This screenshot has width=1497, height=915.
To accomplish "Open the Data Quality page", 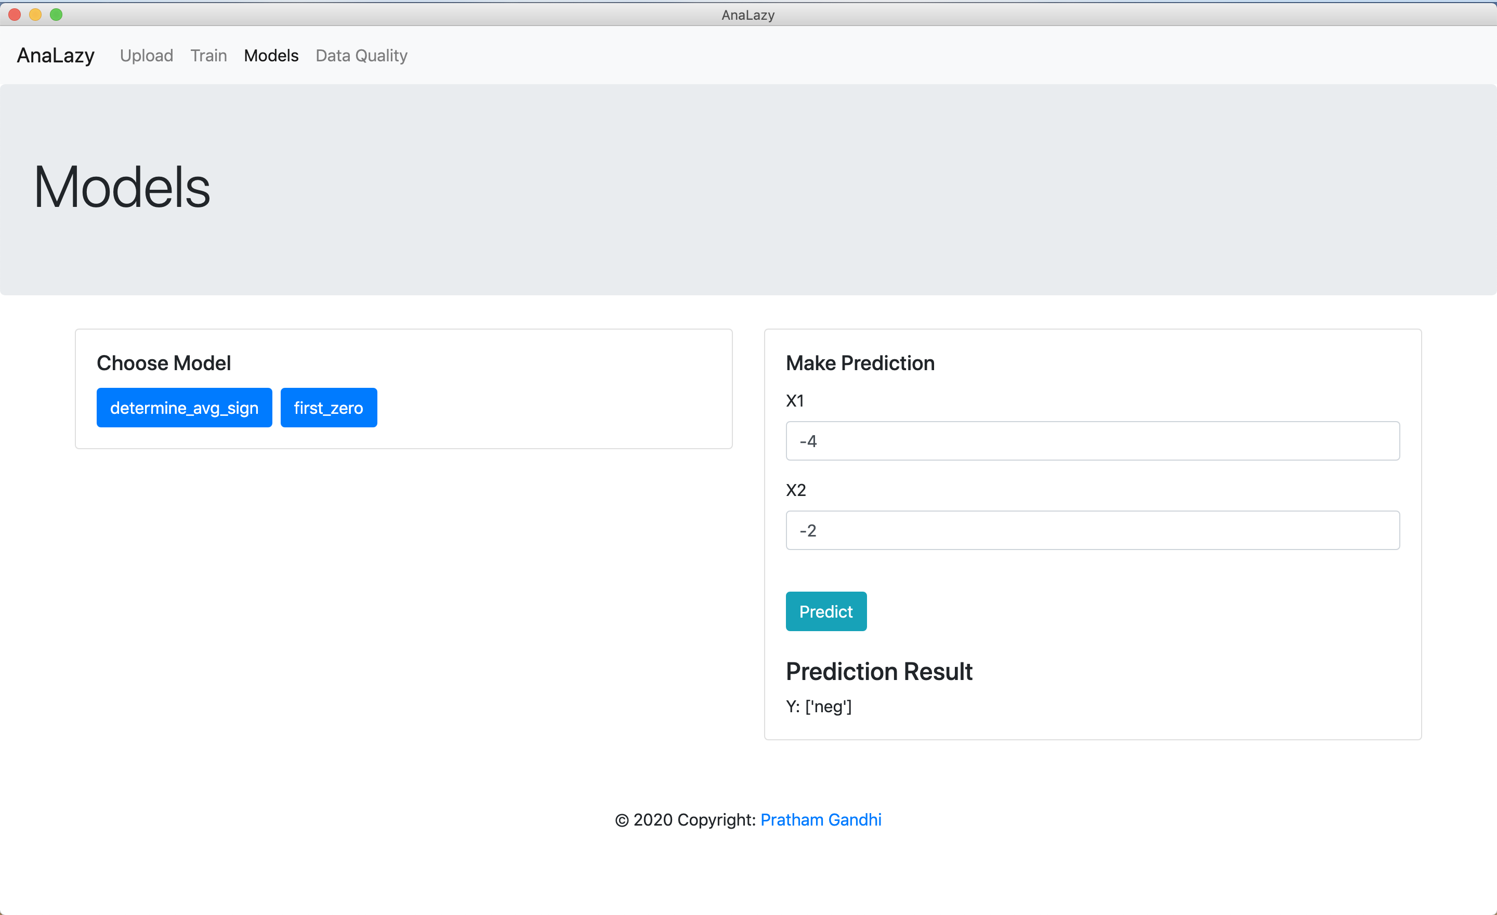I will pos(361,55).
